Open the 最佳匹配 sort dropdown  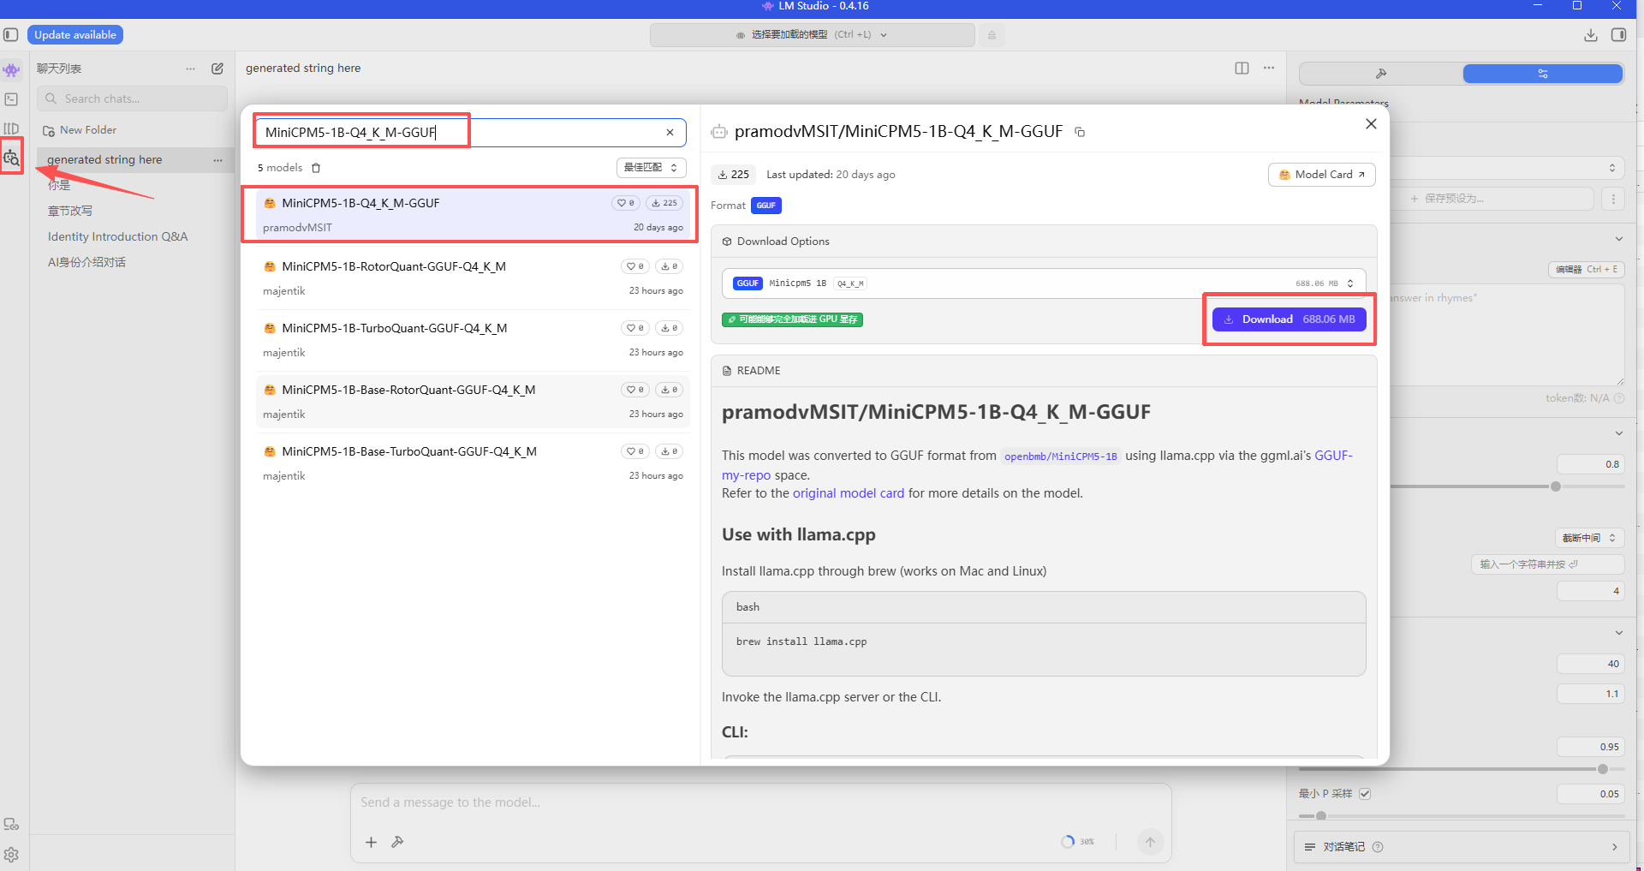tap(651, 168)
